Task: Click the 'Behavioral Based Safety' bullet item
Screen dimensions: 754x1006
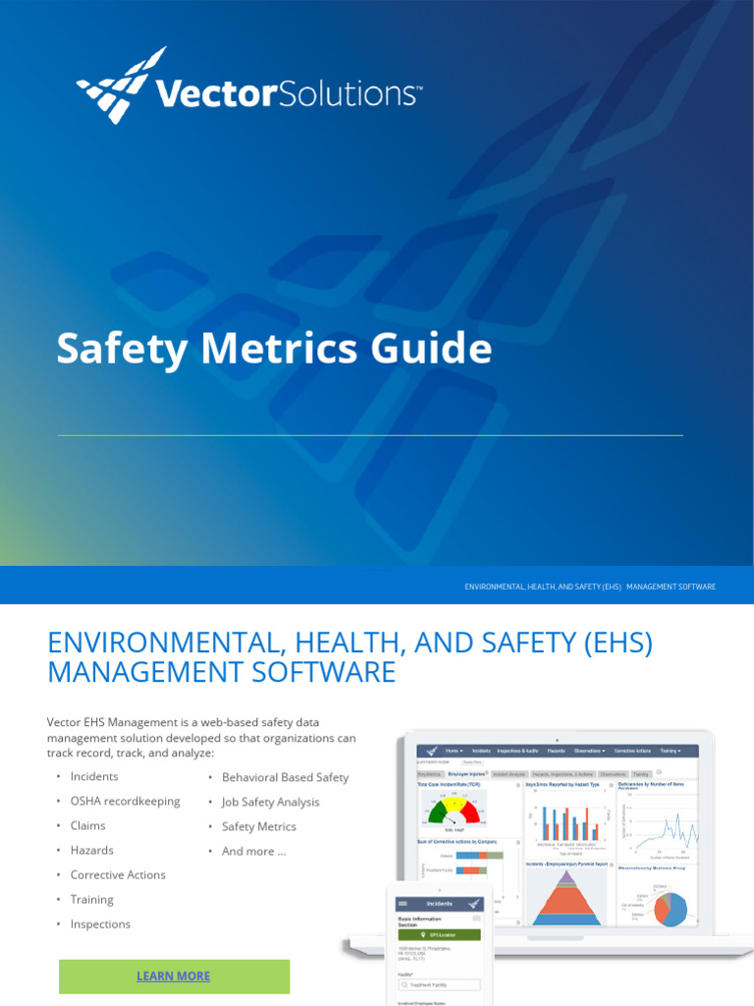Action: point(286,778)
